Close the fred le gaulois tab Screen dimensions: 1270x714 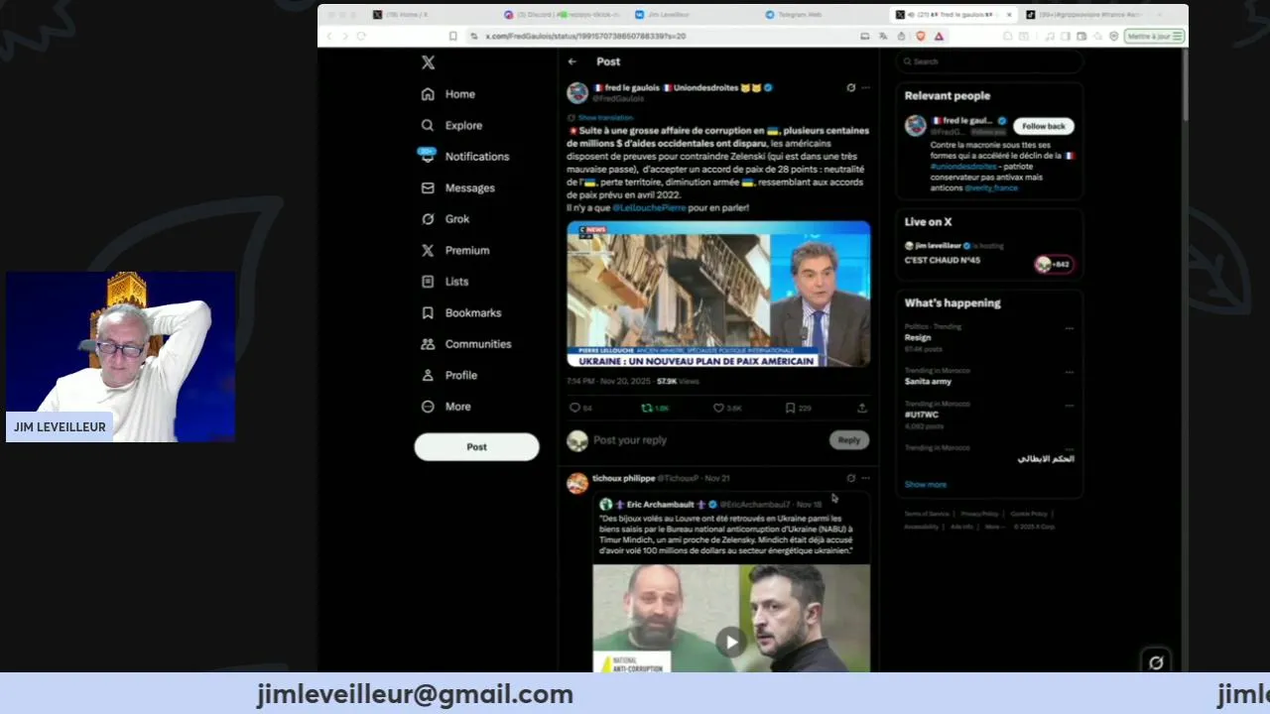point(1010,15)
